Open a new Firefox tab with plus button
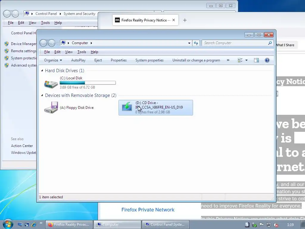This screenshot has width=305, height=229. click(185, 20)
